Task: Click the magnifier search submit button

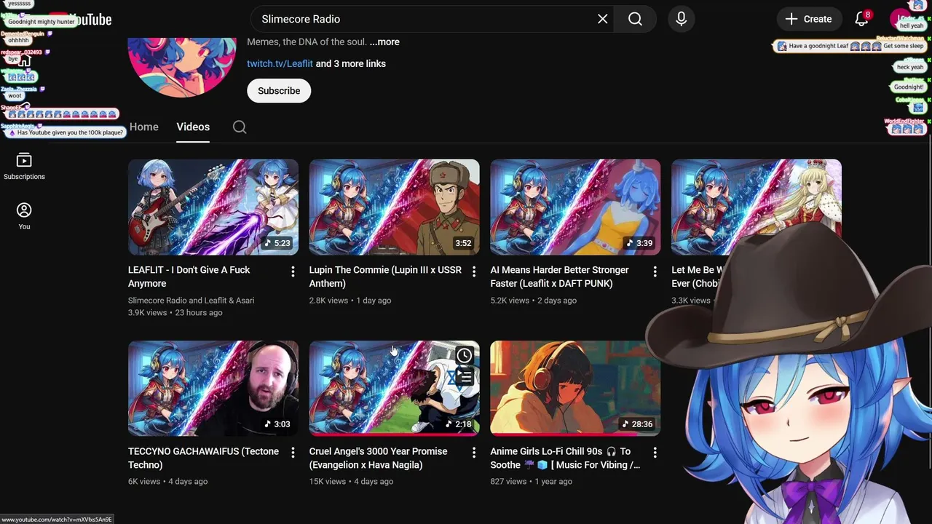Action: pyautogui.click(x=635, y=19)
